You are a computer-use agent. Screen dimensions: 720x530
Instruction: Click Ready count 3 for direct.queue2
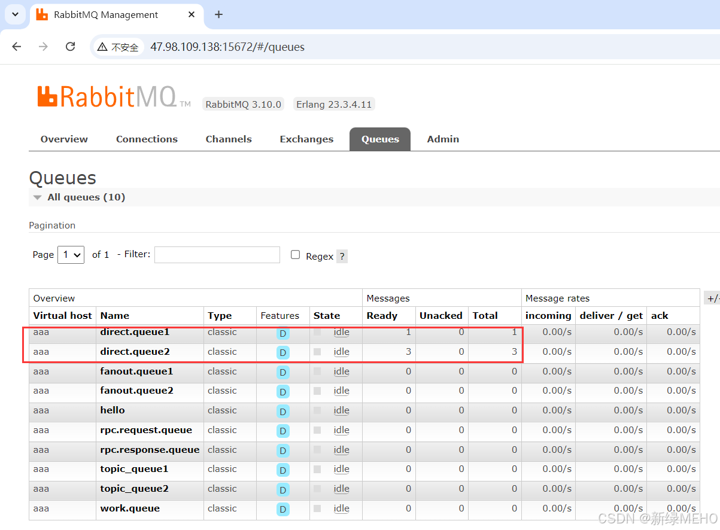[x=409, y=352]
